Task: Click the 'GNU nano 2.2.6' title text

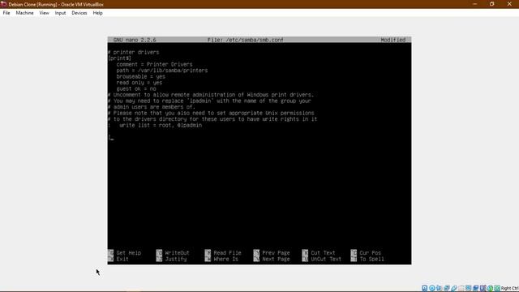Action: coord(135,40)
